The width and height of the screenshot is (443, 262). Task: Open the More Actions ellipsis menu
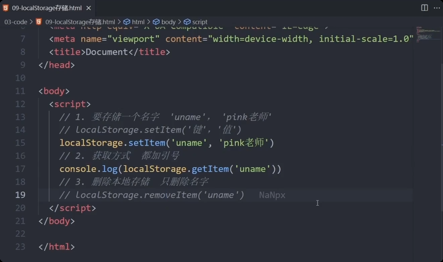point(437,8)
